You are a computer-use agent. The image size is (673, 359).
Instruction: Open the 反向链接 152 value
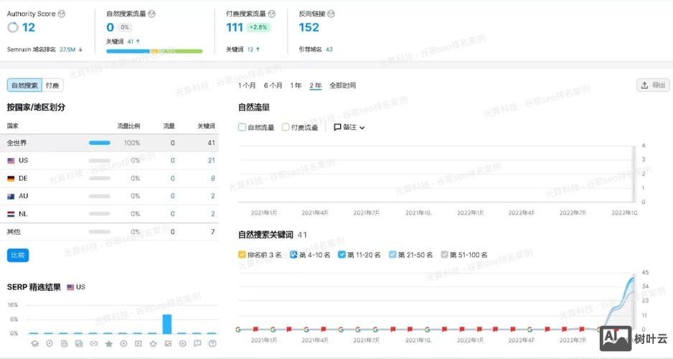pyautogui.click(x=309, y=27)
